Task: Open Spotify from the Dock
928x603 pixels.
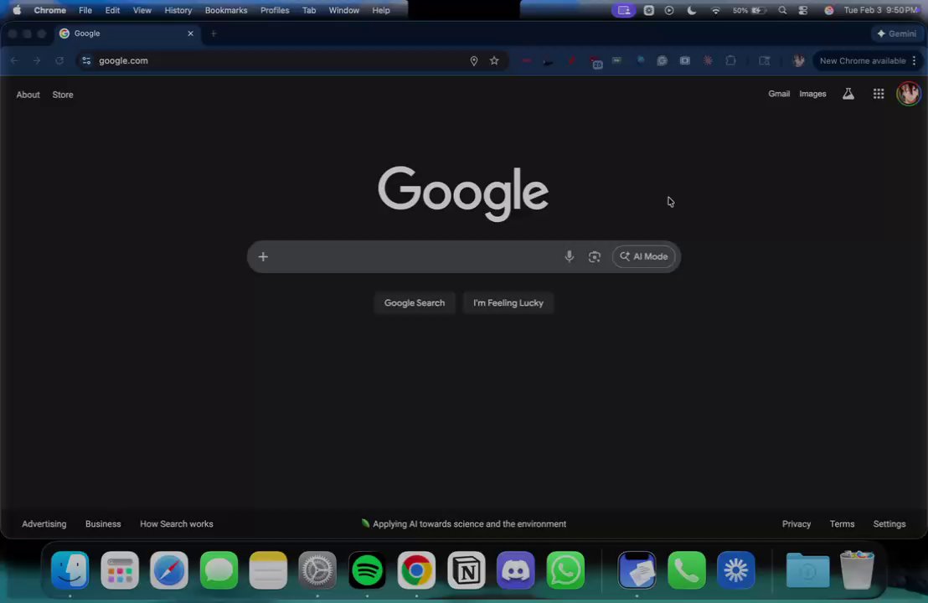Action: [367, 570]
